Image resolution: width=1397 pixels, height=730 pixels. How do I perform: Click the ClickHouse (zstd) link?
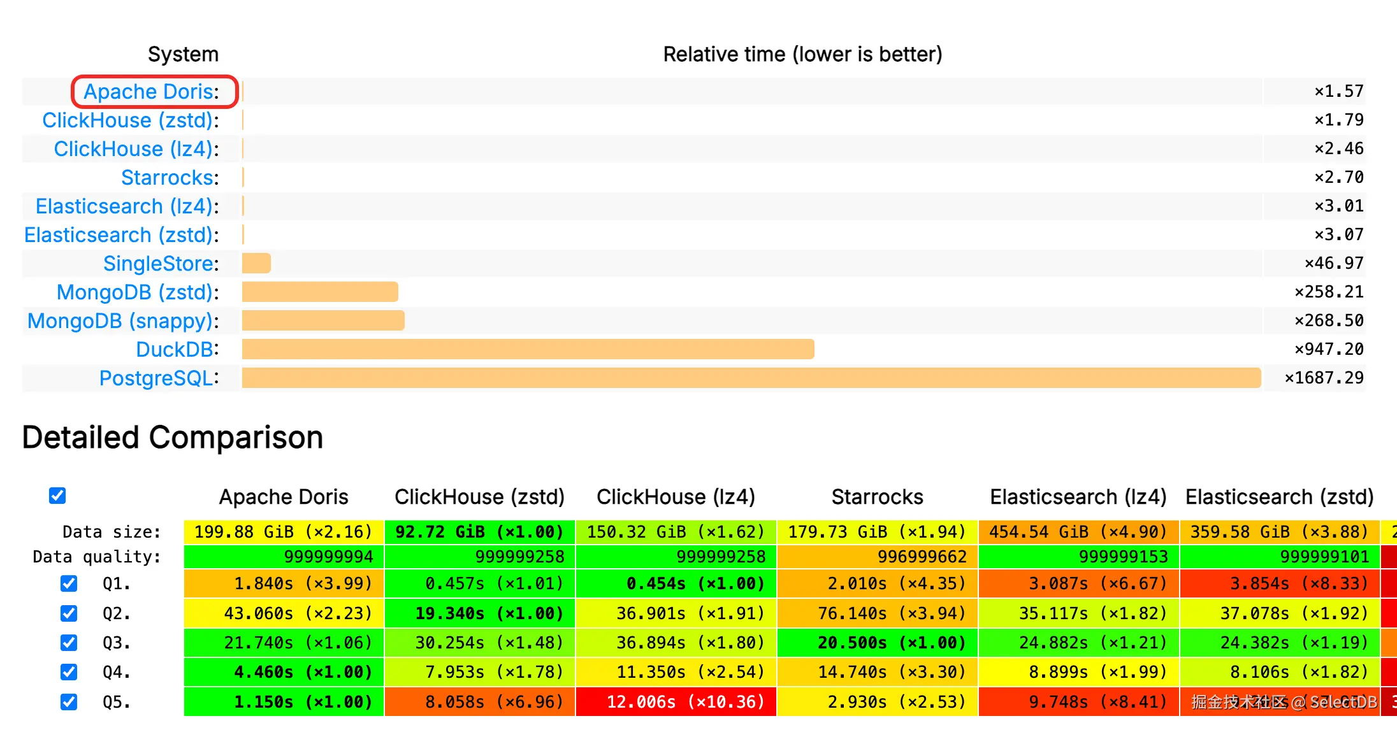127,120
